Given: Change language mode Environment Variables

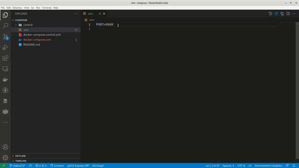Looking at the screenshot, I should 269,166.
